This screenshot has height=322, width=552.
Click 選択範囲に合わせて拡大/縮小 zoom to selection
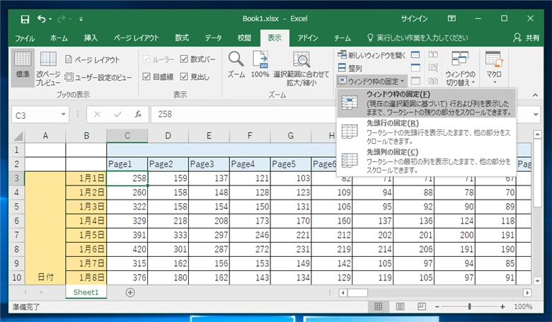(301, 69)
